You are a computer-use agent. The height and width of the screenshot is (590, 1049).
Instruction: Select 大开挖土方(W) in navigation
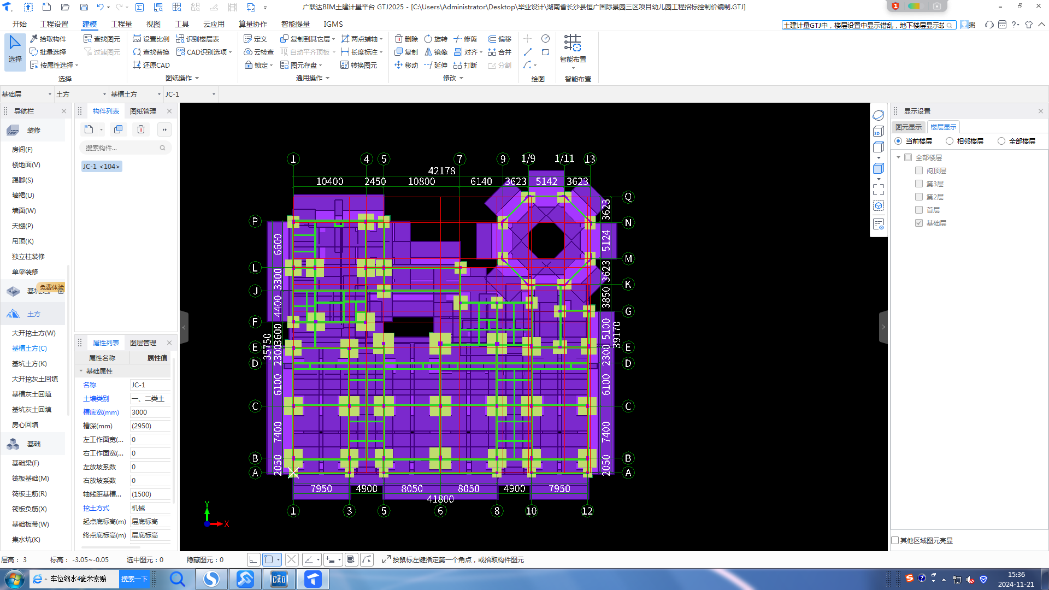point(34,333)
